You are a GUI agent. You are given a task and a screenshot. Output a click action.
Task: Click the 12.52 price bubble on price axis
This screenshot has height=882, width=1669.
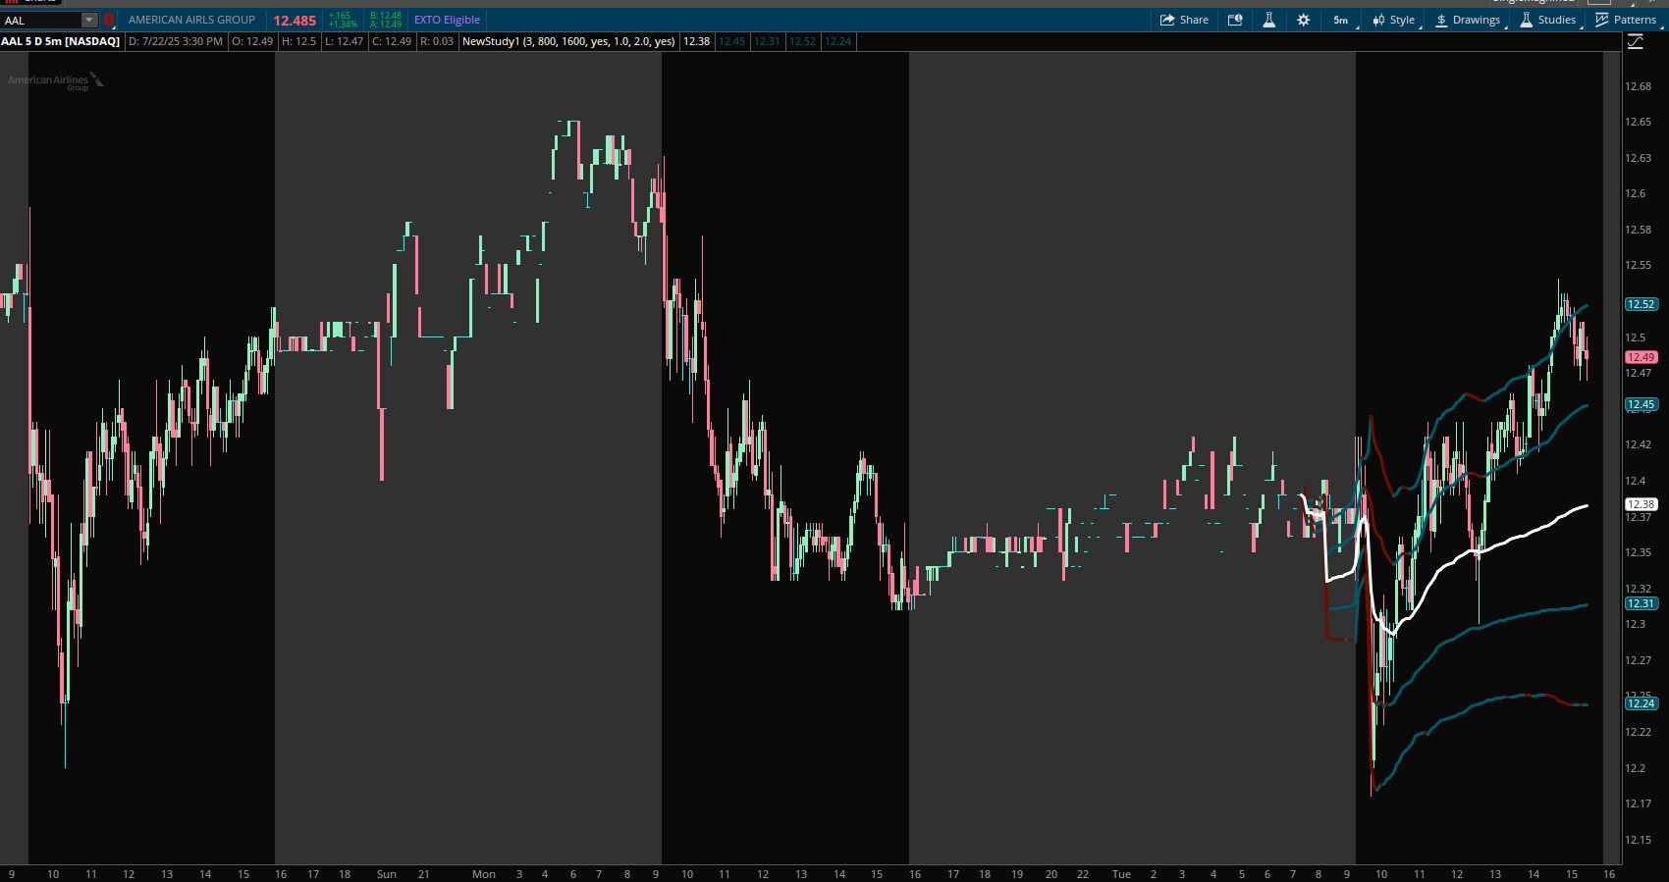[x=1642, y=304]
